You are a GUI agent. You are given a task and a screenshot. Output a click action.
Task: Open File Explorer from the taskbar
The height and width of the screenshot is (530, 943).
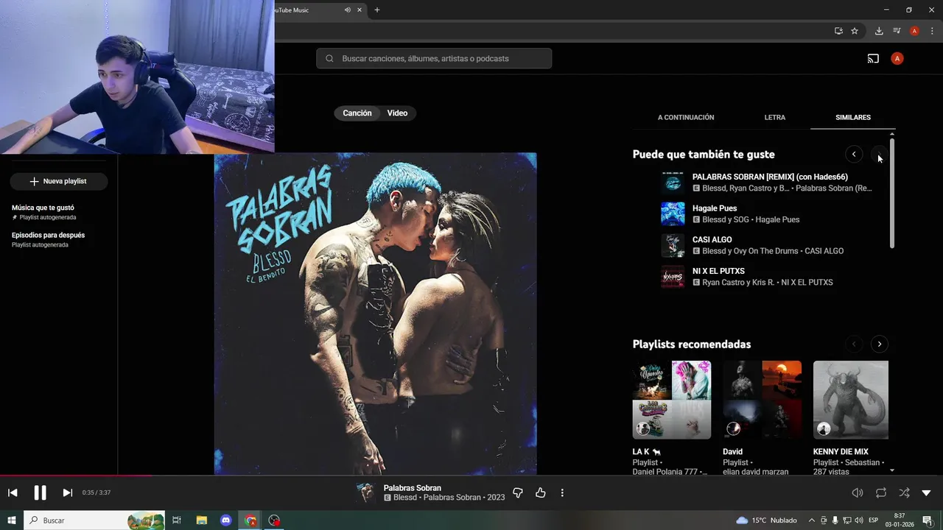tap(201, 520)
